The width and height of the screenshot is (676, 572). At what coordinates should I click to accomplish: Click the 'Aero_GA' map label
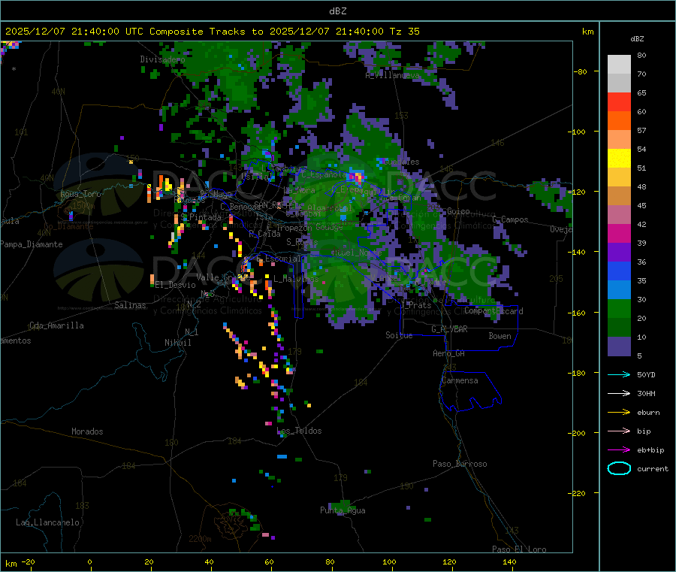449,353
